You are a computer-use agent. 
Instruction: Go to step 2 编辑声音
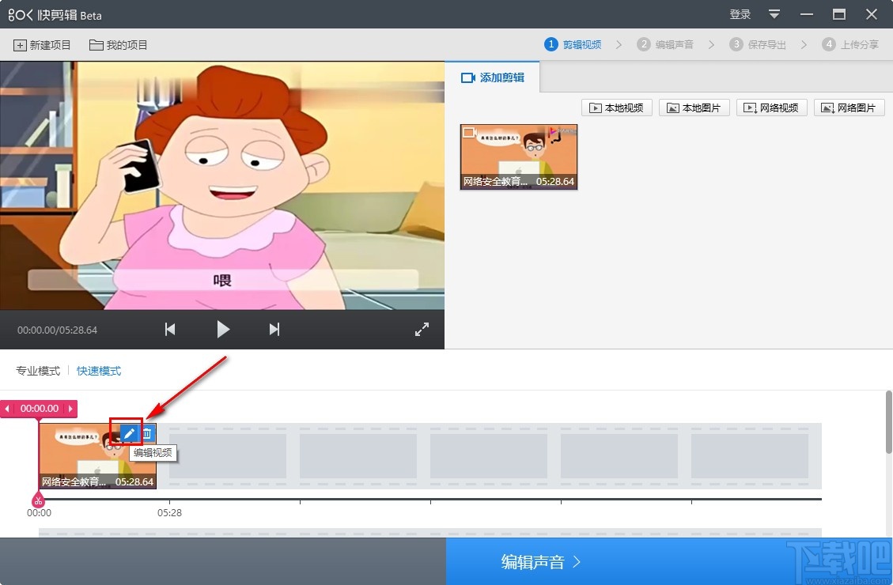click(665, 44)
